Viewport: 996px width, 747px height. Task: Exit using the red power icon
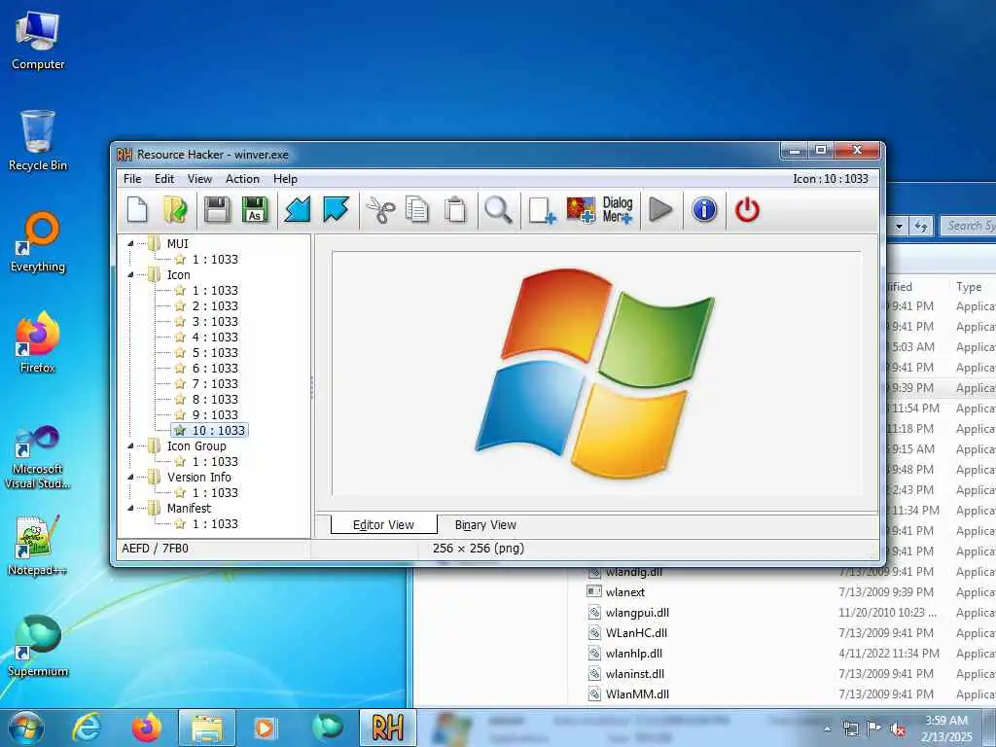pyautogui.click(x=747, y=210)
